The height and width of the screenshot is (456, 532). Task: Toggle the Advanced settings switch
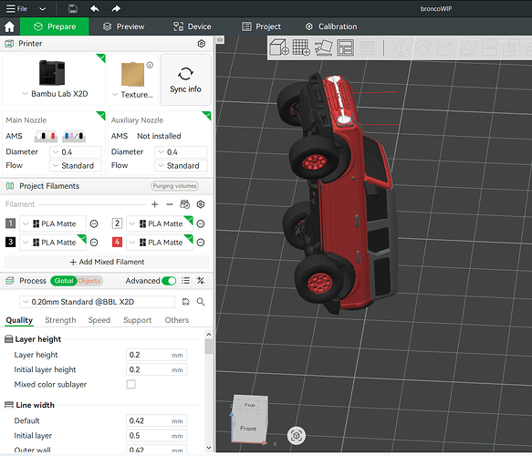pos(169,281)
